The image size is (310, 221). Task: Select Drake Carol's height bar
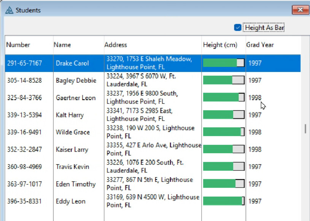224,63
